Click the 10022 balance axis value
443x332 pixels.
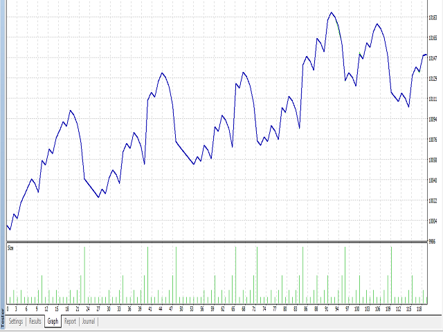(433, 201)
